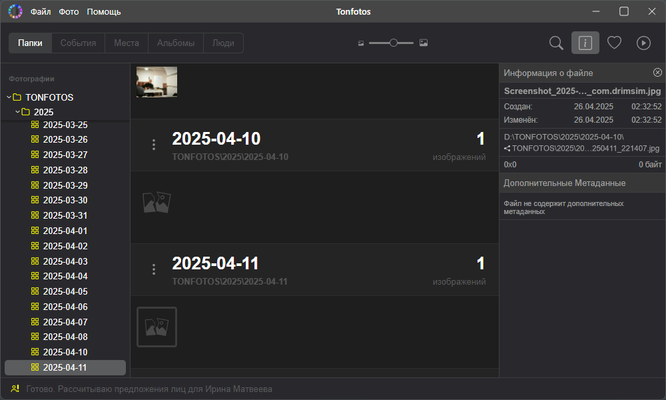The width and height of the screenshot is (666, 400).
Task: Click the favorites heart icon
Action: (x=614, y=43)
